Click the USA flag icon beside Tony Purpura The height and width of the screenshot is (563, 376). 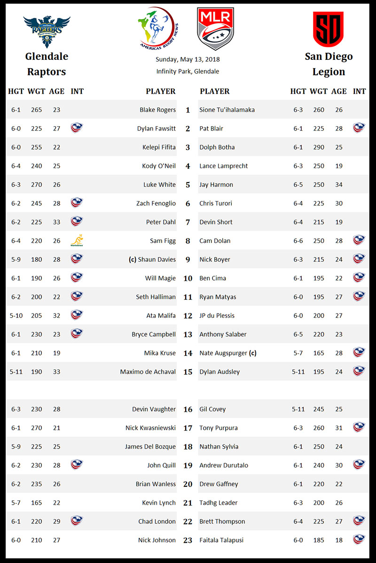coord(359,427)
